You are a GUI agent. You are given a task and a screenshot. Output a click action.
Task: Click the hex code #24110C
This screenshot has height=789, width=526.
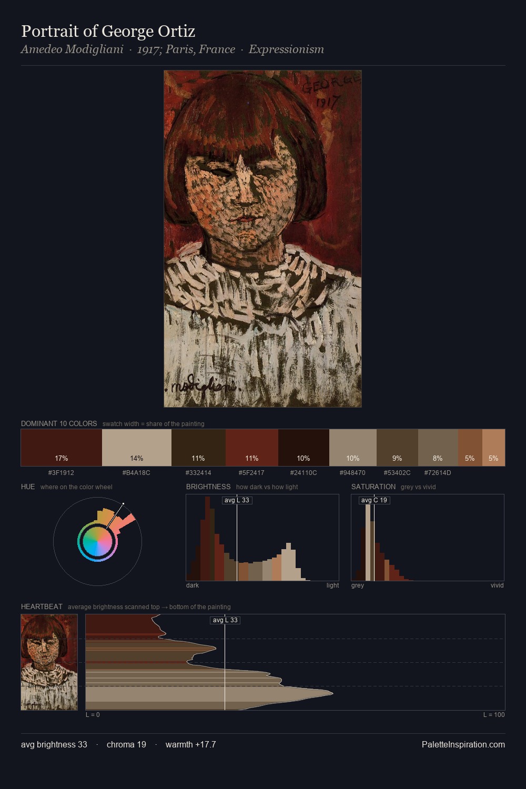[x=304, y=473]
